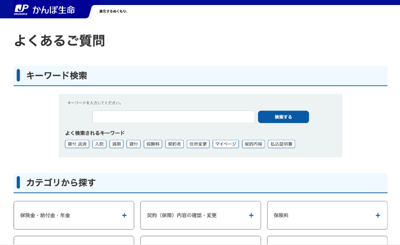Click the キーワードを入力してください instruction text

(95, 103)
